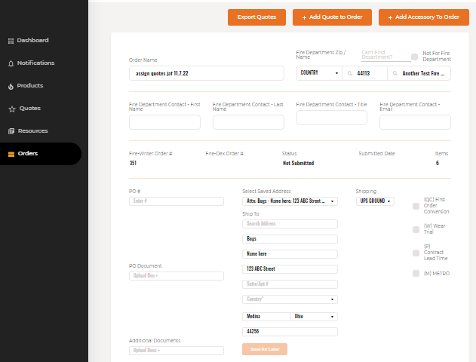Image resolution: width=476 pixels, height=362 pixels.
Task: Click the Export Quotes button
Action: tap(256, 17)
